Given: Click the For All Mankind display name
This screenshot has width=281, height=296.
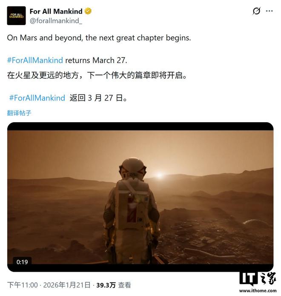Looking at the screenshot, I should (56, 11).
